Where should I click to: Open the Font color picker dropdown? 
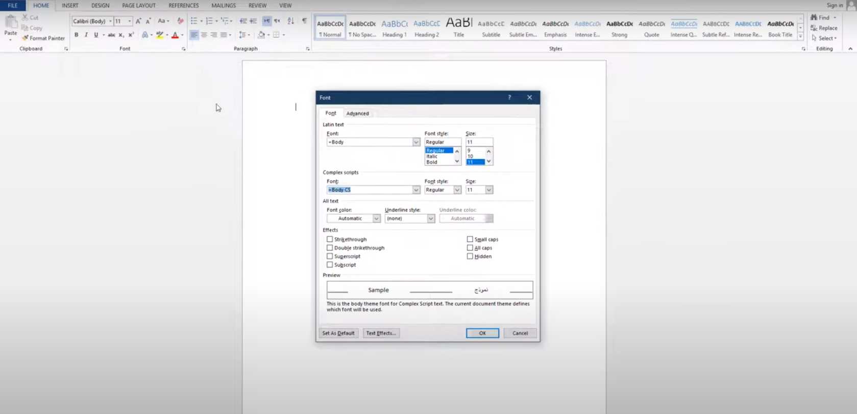click(x=376, y=218)
